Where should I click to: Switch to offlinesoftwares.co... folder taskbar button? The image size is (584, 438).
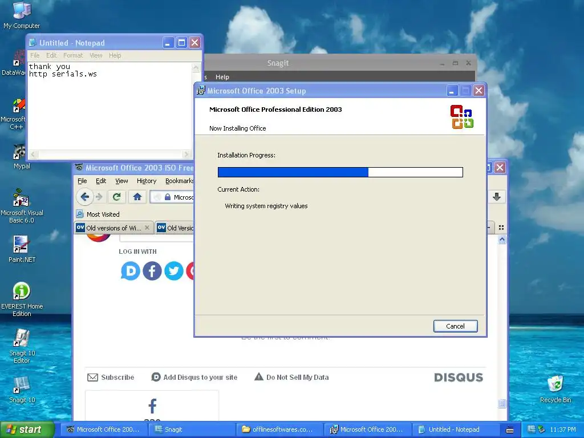(x=279, y=429)
